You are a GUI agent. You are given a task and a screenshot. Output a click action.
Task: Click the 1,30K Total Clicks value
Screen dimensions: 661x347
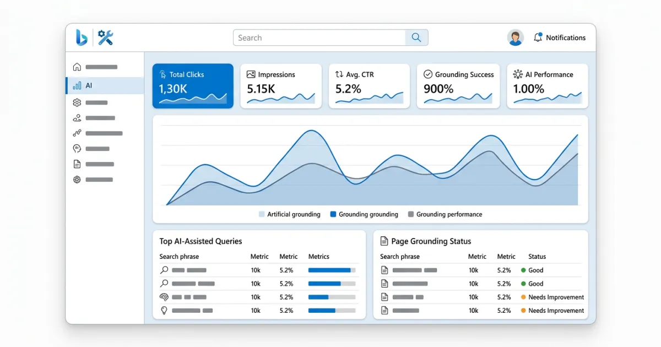pos(173,89)
